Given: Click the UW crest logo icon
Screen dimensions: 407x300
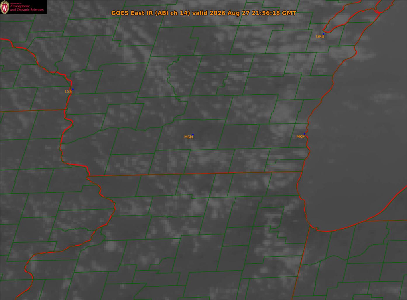Looking at the screenshot, I should 5,7.
